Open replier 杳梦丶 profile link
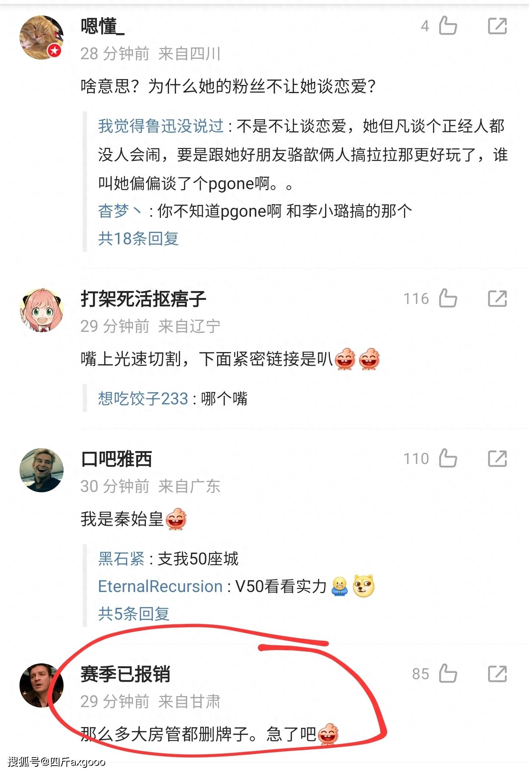The image size is (529, 773). (120, 211)
